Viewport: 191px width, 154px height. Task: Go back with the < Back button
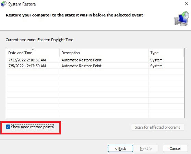[x=120, y=149]
